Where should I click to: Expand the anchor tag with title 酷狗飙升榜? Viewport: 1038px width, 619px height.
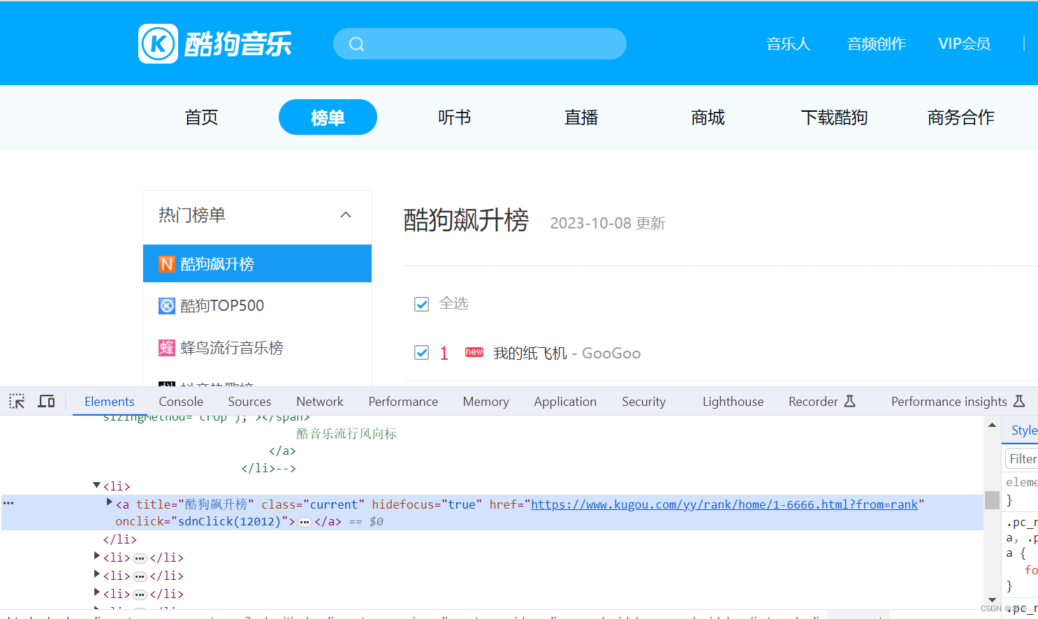tap(110, 502)
